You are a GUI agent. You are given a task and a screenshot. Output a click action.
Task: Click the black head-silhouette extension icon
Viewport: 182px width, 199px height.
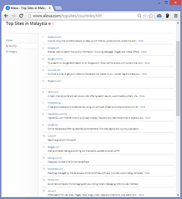[x=167, y=16]
